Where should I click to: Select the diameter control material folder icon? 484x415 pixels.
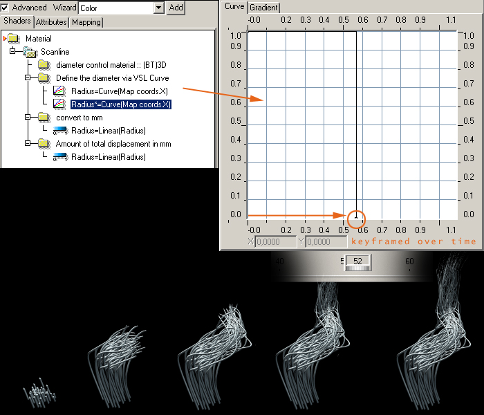tap(44, 65)
